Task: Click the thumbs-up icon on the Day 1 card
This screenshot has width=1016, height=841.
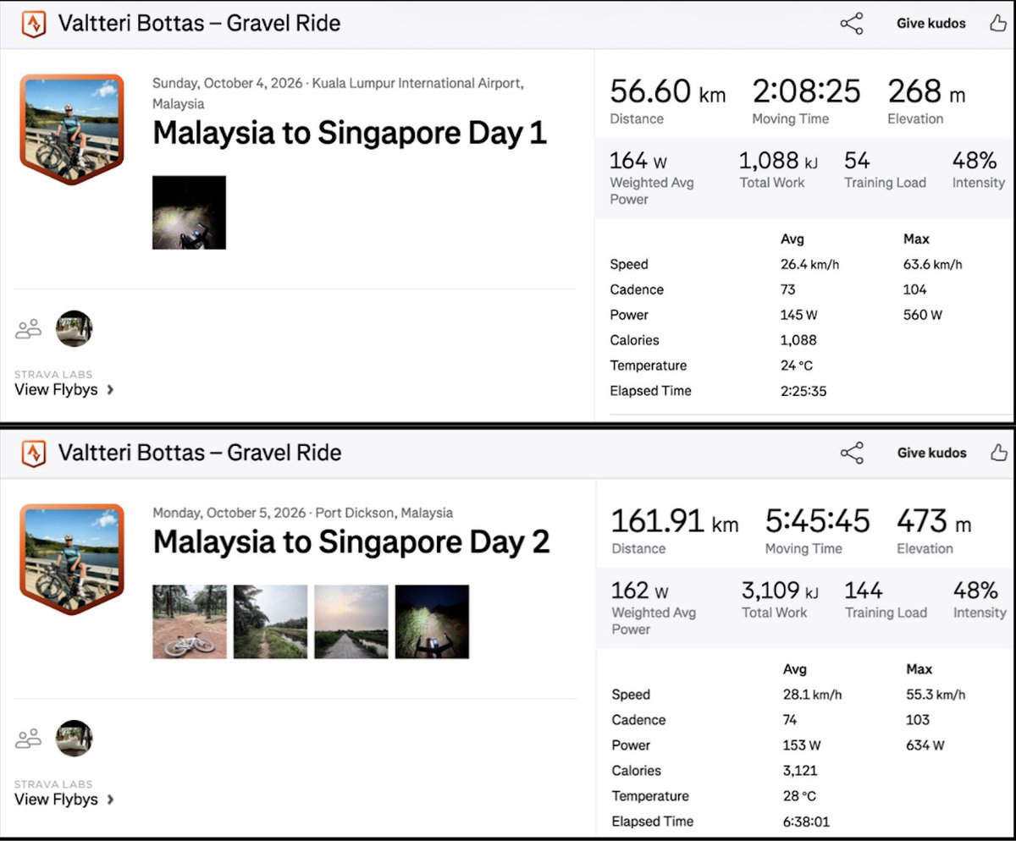Action: [x=997, y=23]
